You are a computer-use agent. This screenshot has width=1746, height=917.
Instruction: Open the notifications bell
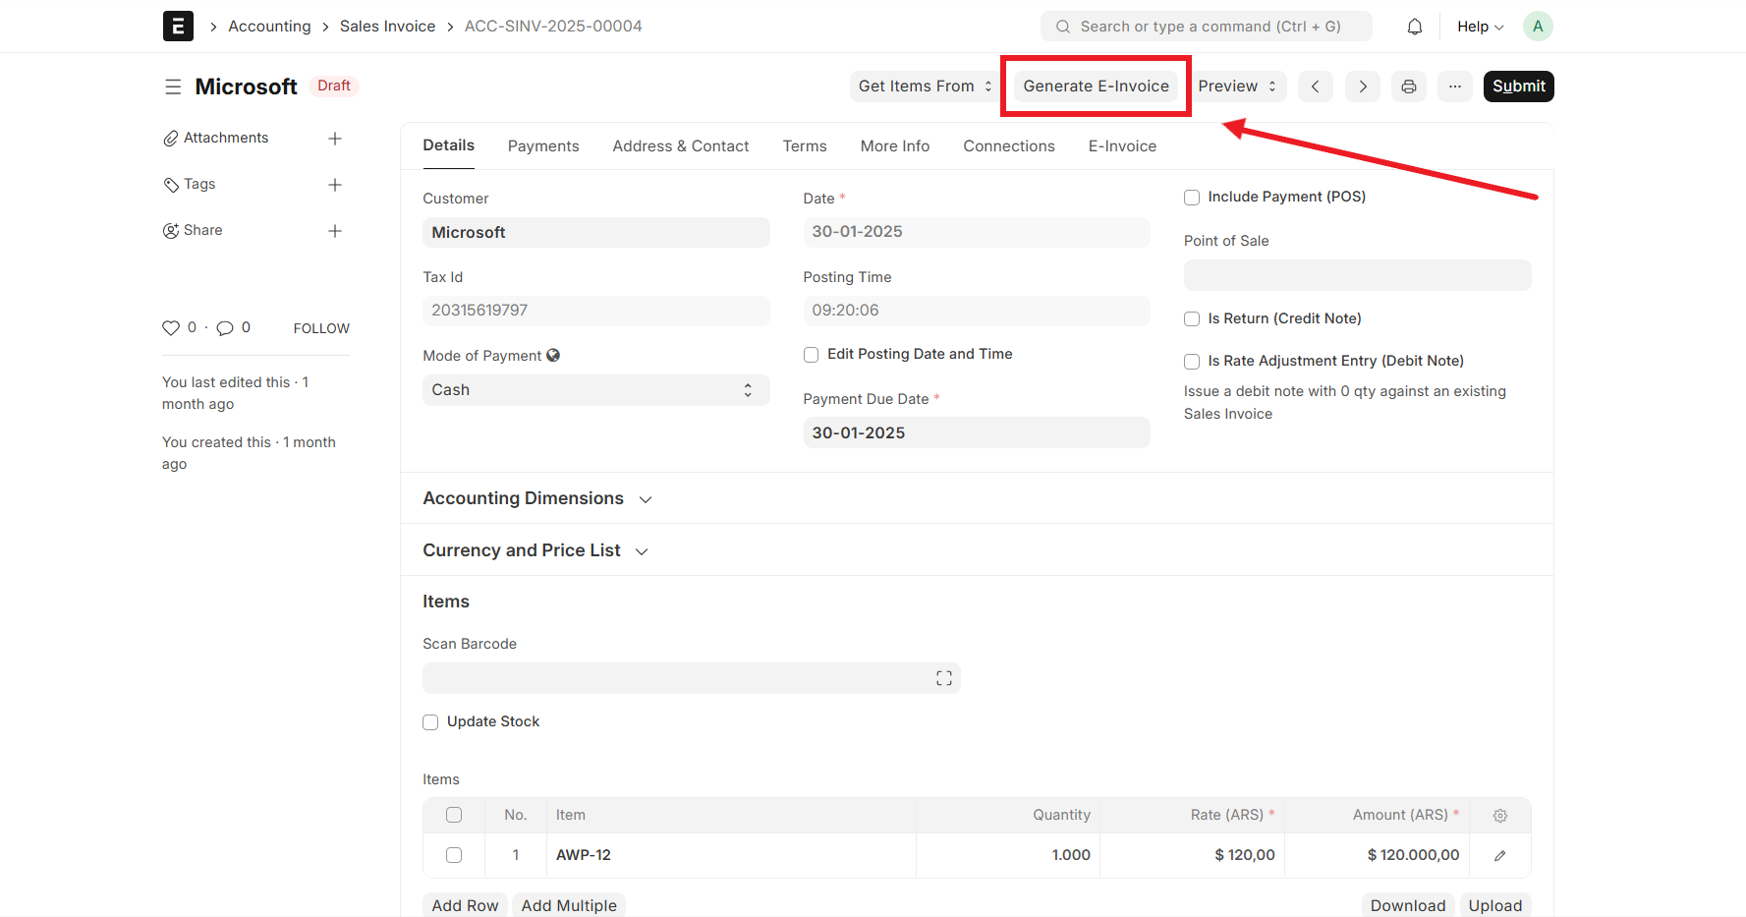[1414, 26]
